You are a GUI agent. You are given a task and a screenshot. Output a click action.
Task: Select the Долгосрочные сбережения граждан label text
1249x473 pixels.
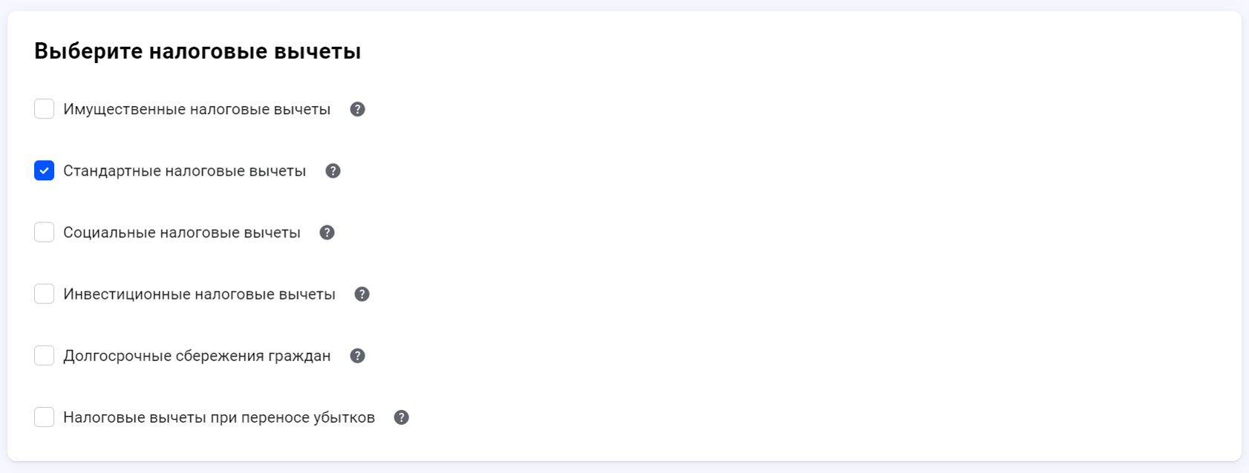click(197, 355)
